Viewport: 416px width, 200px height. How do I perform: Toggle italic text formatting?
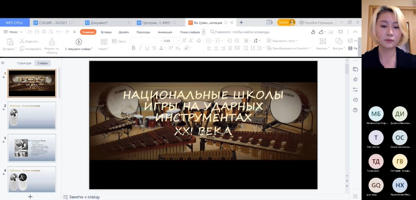(140, 48)
